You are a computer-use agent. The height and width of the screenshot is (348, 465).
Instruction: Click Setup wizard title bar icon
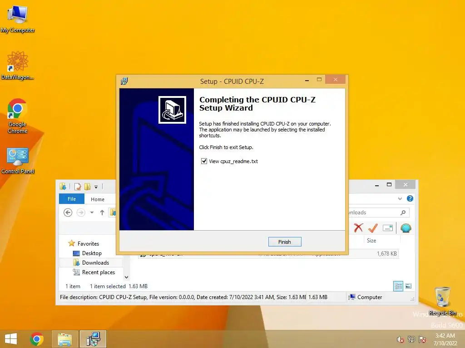pyautogui.click(x=124, y=81)
